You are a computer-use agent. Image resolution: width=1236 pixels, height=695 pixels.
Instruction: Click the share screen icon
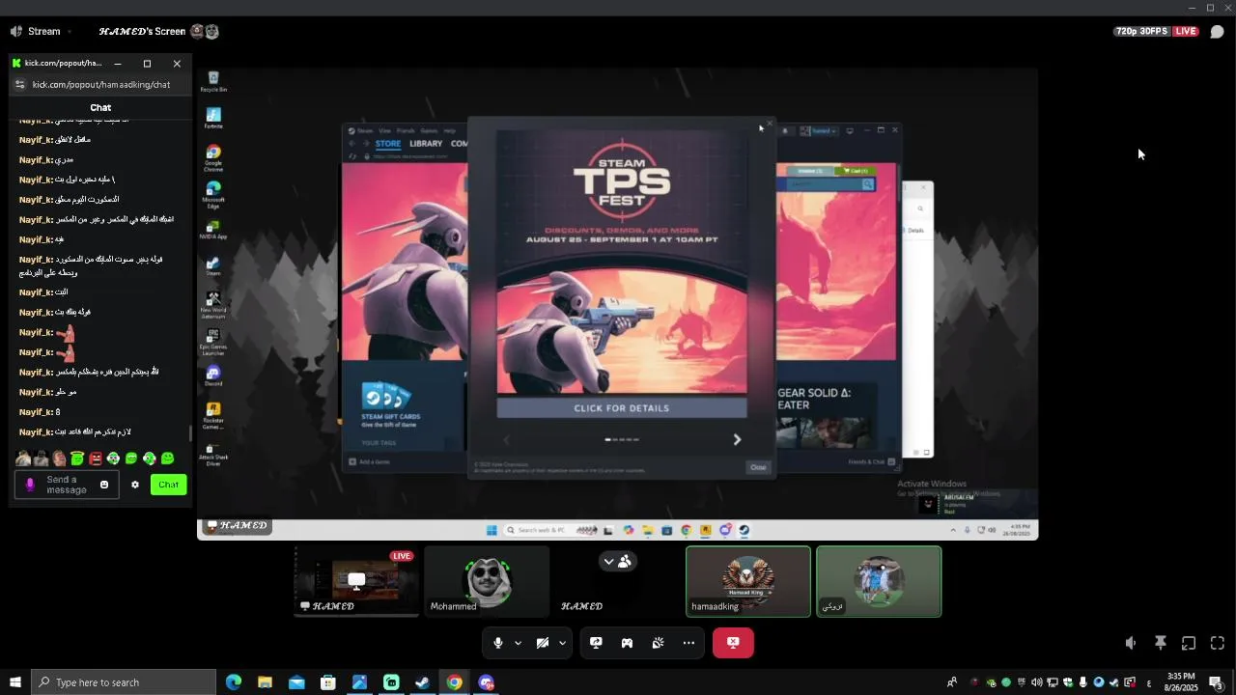click(x=596, y=643)
